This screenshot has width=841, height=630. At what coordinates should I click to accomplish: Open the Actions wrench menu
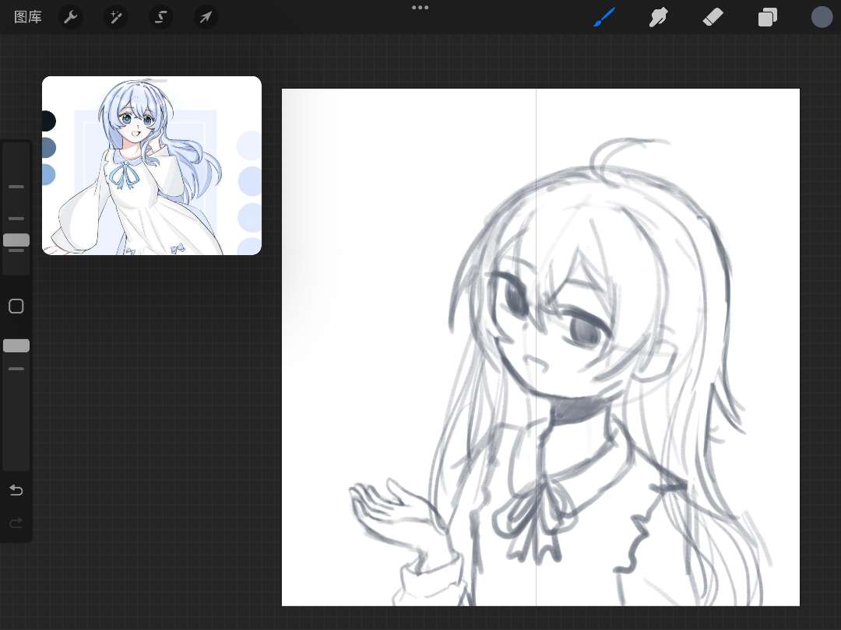point(71,17)
